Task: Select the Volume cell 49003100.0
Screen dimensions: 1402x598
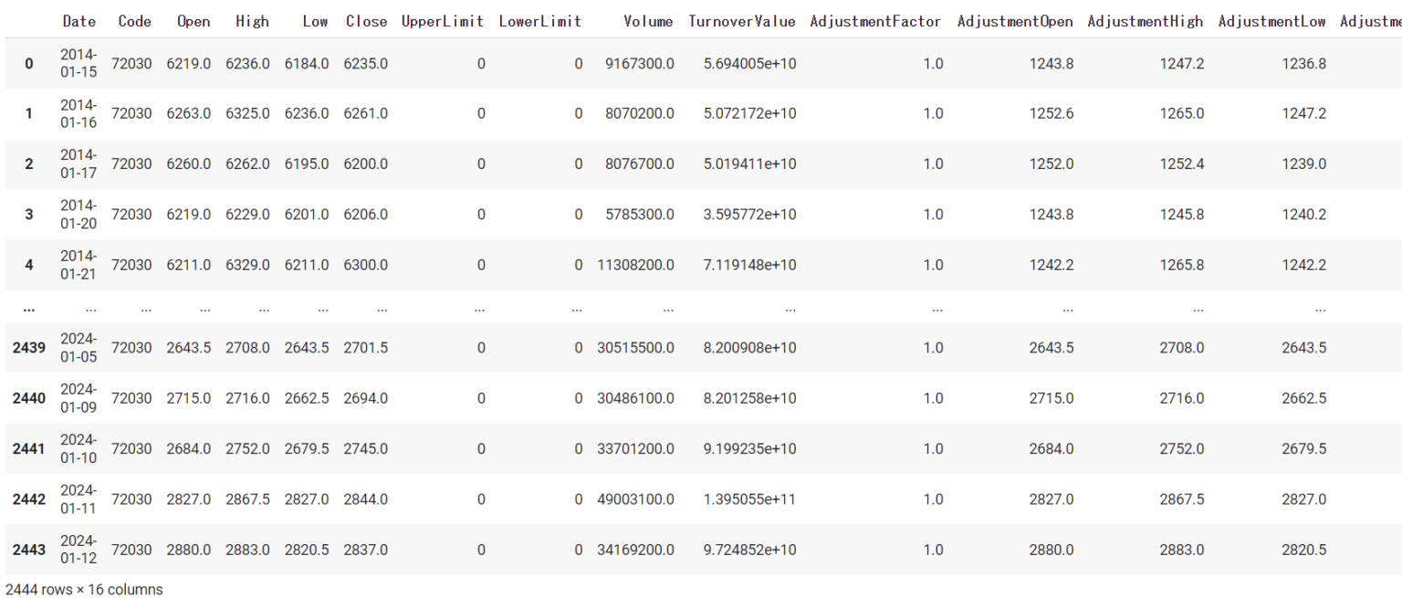Action: [x=635, y=499]
